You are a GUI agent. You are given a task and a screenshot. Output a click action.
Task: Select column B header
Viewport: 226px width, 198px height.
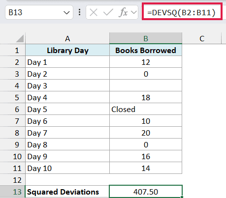pyautogui.click(x=146, y=39)
